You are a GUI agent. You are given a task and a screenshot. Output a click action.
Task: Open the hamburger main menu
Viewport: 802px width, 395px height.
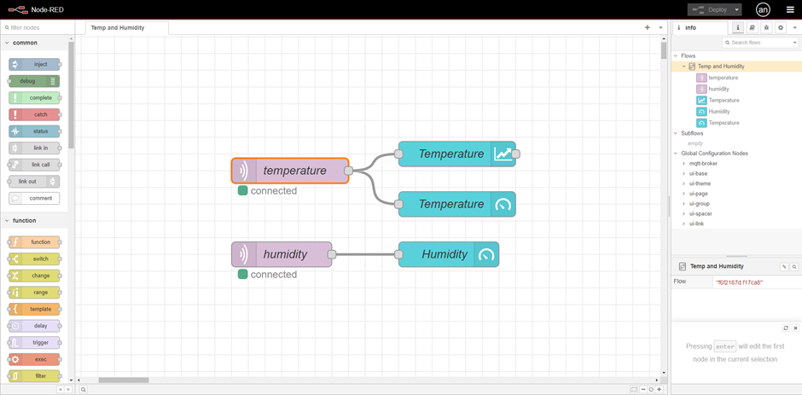pyautogui.click(x=790, y=9)
